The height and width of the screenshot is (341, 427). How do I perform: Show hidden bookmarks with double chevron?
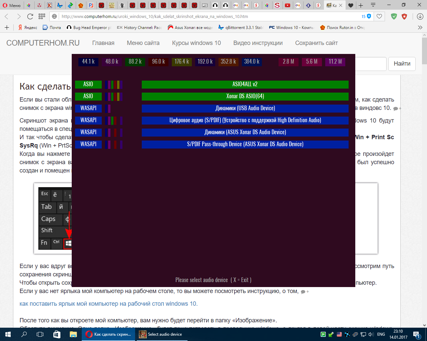(420, 28)
